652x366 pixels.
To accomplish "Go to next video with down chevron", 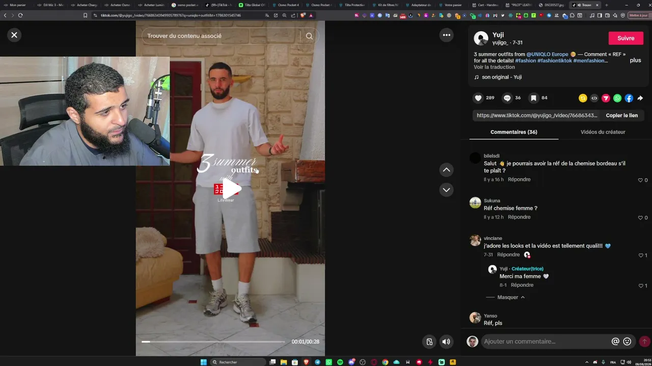I will click(446, 190).
